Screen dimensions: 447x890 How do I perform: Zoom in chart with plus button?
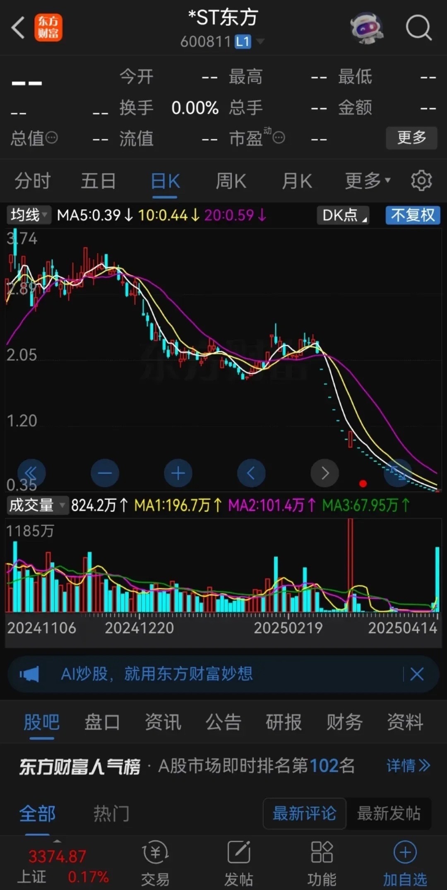178,473
